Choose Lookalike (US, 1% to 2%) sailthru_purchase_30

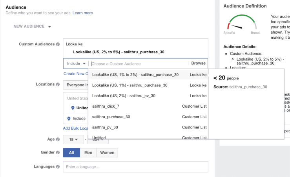tap(135, 74)
